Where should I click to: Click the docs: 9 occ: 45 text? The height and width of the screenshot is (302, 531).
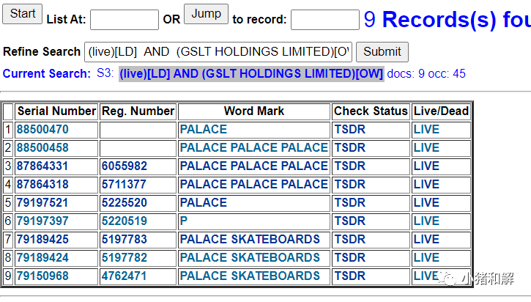point(426,74)
